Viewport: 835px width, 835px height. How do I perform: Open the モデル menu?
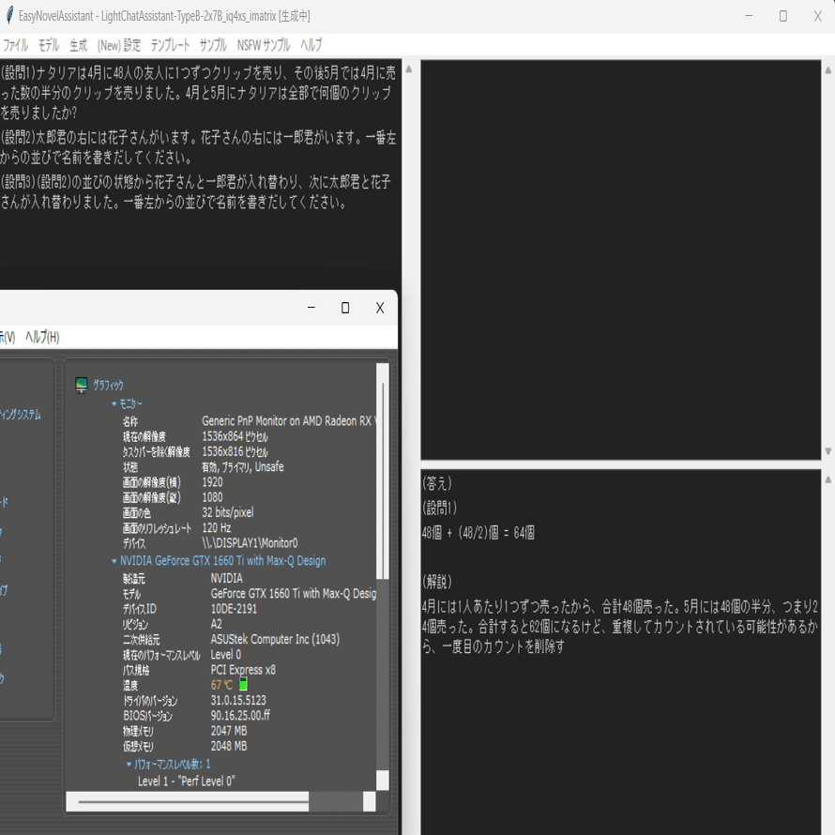[x=49, y=45]
